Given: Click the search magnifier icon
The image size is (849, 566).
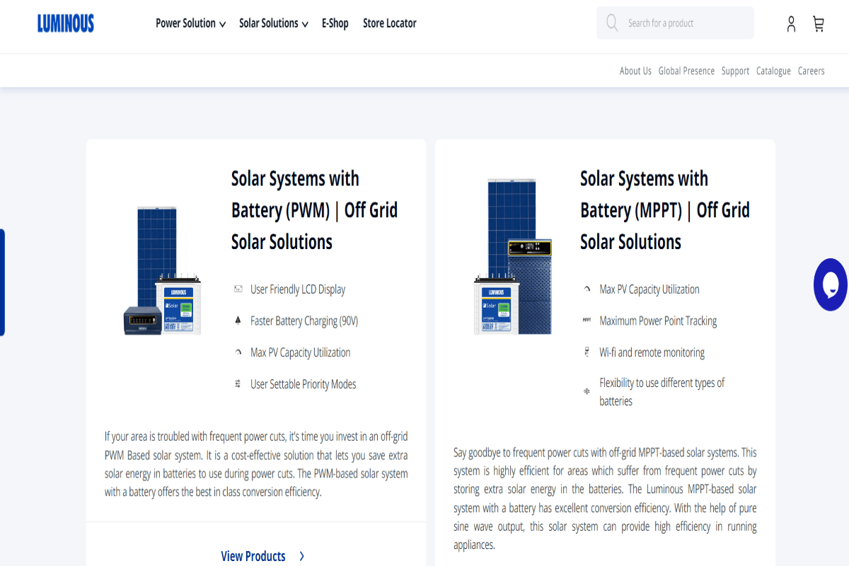Looking at the screenshot, I should coord(611,23).
